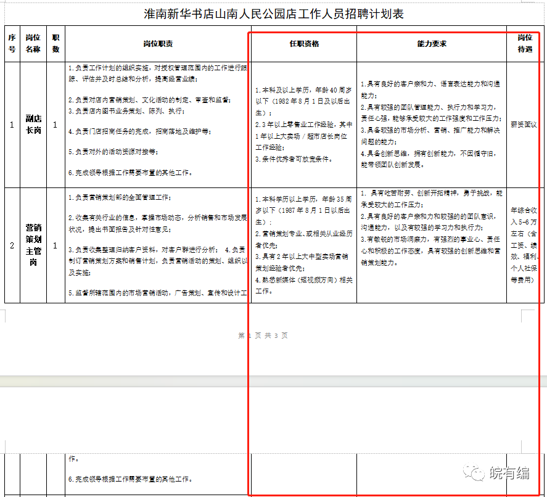Click "6.完成领导根据工作需要布置的其他工作" on the second page
The image size is (547, 497).
pyautogui.click(x=130, y=479)
